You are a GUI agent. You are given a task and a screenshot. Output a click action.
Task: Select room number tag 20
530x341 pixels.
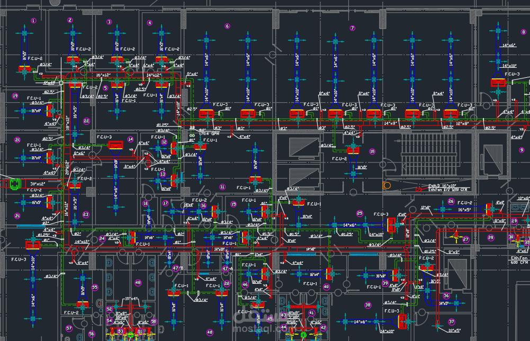coord(17,140)
